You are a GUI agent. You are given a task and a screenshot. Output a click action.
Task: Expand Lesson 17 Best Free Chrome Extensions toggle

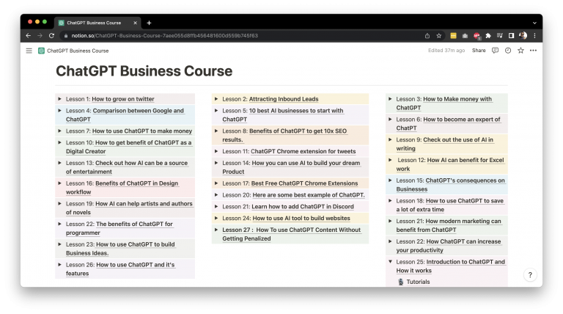(x=216, y=183)
